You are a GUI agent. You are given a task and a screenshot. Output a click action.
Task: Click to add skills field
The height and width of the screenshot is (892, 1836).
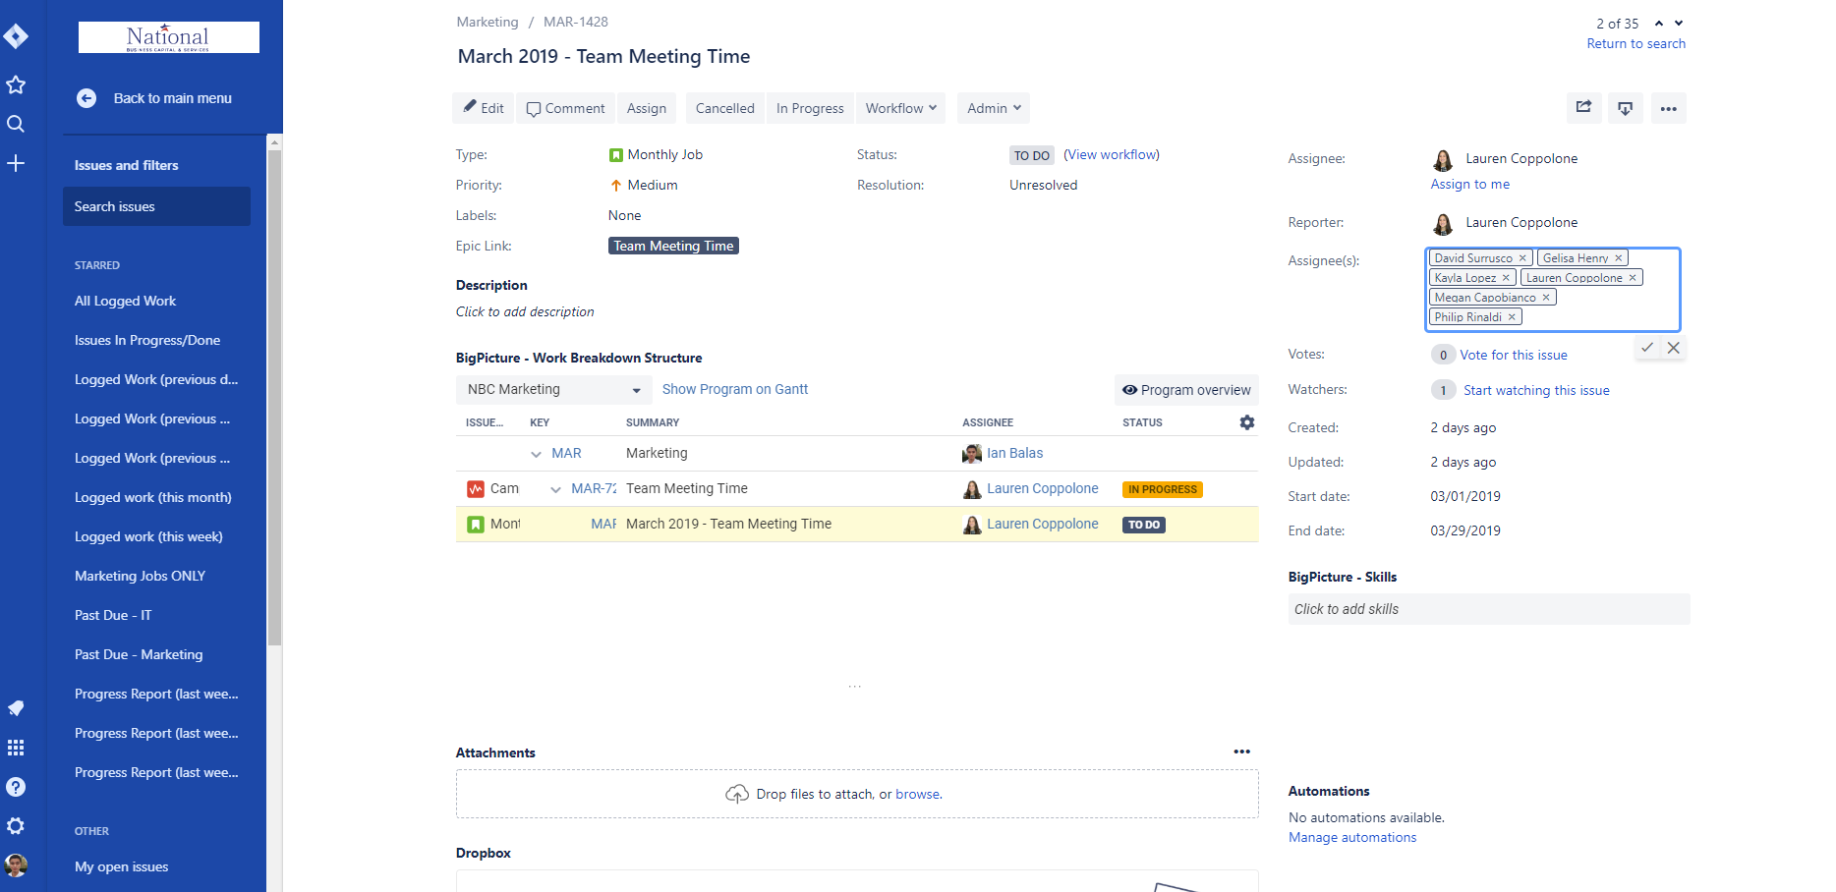tap(1489, 609)
